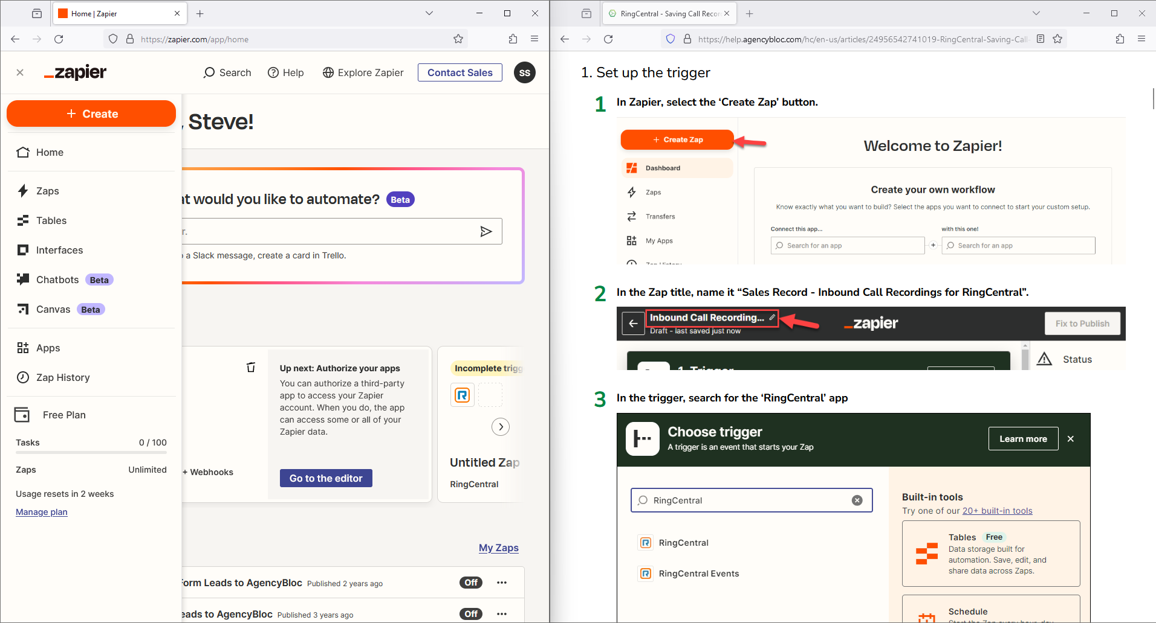Click the AgencyBloc page vertical scrollbar
This screenshot has width=1156, height=623.
point(1153,98)
